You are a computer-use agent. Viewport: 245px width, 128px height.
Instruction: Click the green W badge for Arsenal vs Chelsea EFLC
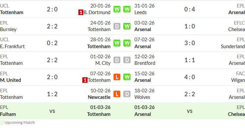(127, 26)
